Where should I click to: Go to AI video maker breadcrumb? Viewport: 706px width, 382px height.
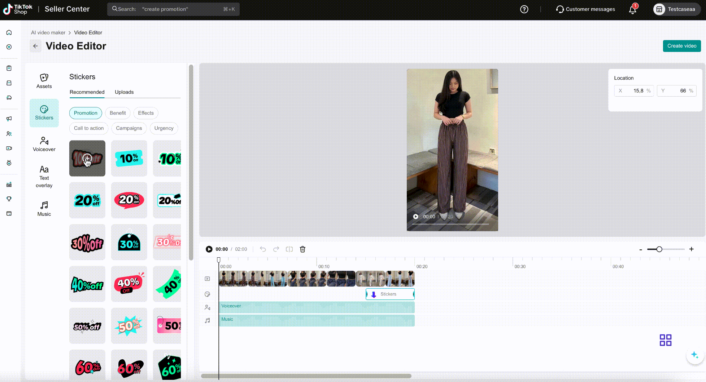click(x=48, y=32)
